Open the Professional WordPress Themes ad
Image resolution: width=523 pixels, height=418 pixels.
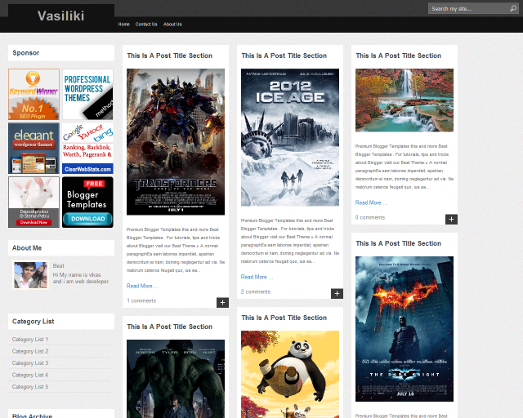pos(87,95)
